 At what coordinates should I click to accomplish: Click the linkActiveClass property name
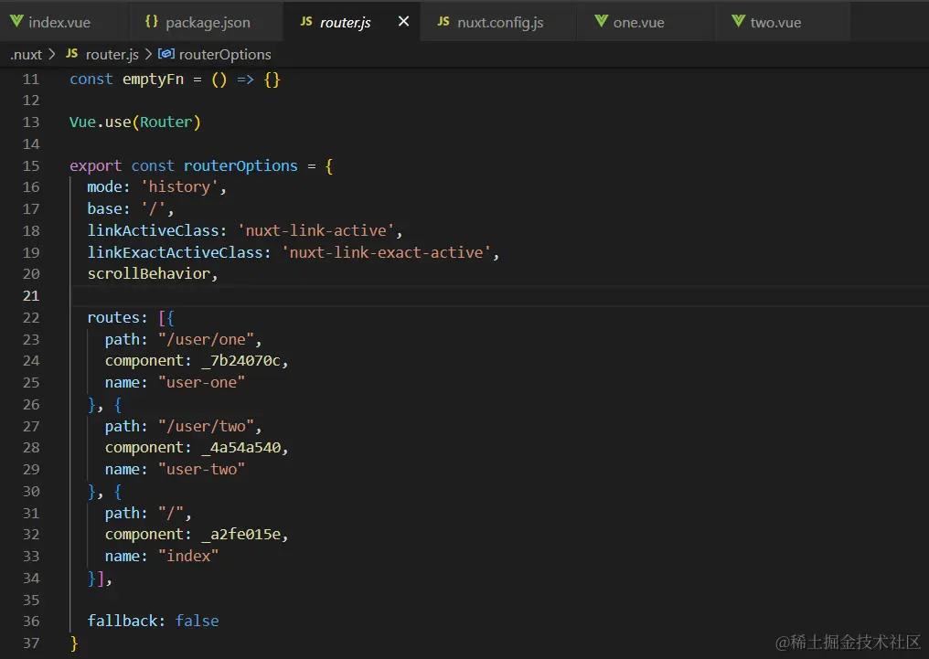click(153, 230)
